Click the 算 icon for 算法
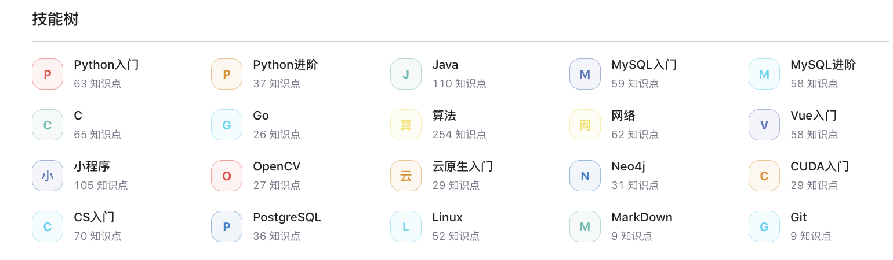 click(406, 125)
